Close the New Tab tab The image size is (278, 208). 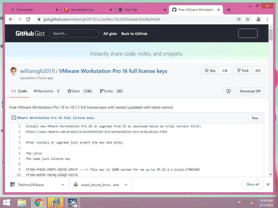pyautogui.click(x=165, y=10)
